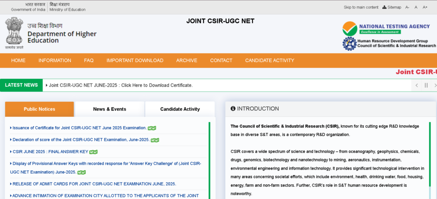Image resolution: width=437 pixels, height=199 pixels.
Task: Click The Council of Scientific & Industrial Research bold text
Action: [x=285, y=126]
